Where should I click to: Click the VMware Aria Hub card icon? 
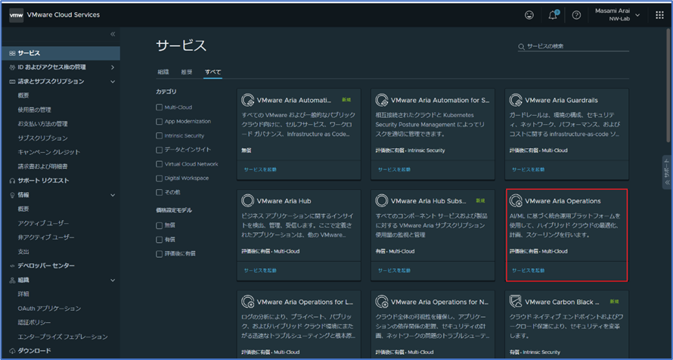click(x=248, y=201)
